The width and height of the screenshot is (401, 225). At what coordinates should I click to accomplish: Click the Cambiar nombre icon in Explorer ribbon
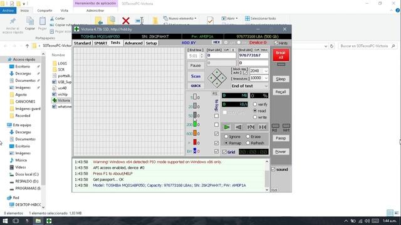(x=140, y=21)
